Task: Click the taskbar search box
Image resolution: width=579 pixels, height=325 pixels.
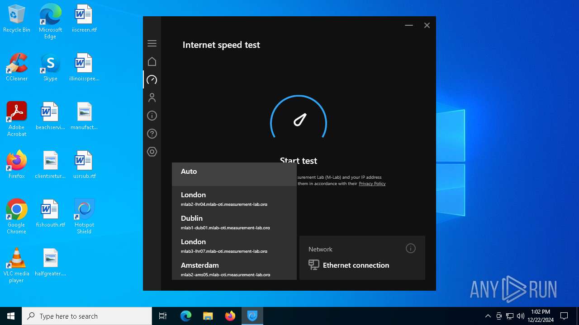Action: pyautogui.click(x=87, y=316)
